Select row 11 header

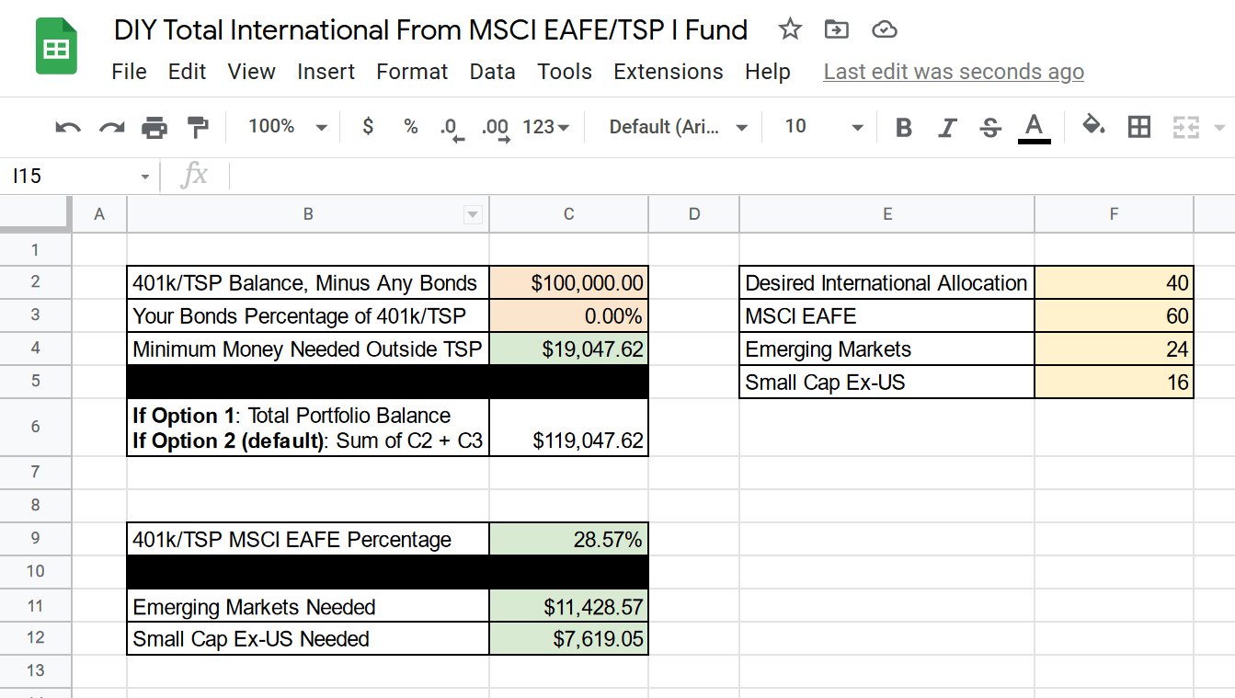coord(36,606)
